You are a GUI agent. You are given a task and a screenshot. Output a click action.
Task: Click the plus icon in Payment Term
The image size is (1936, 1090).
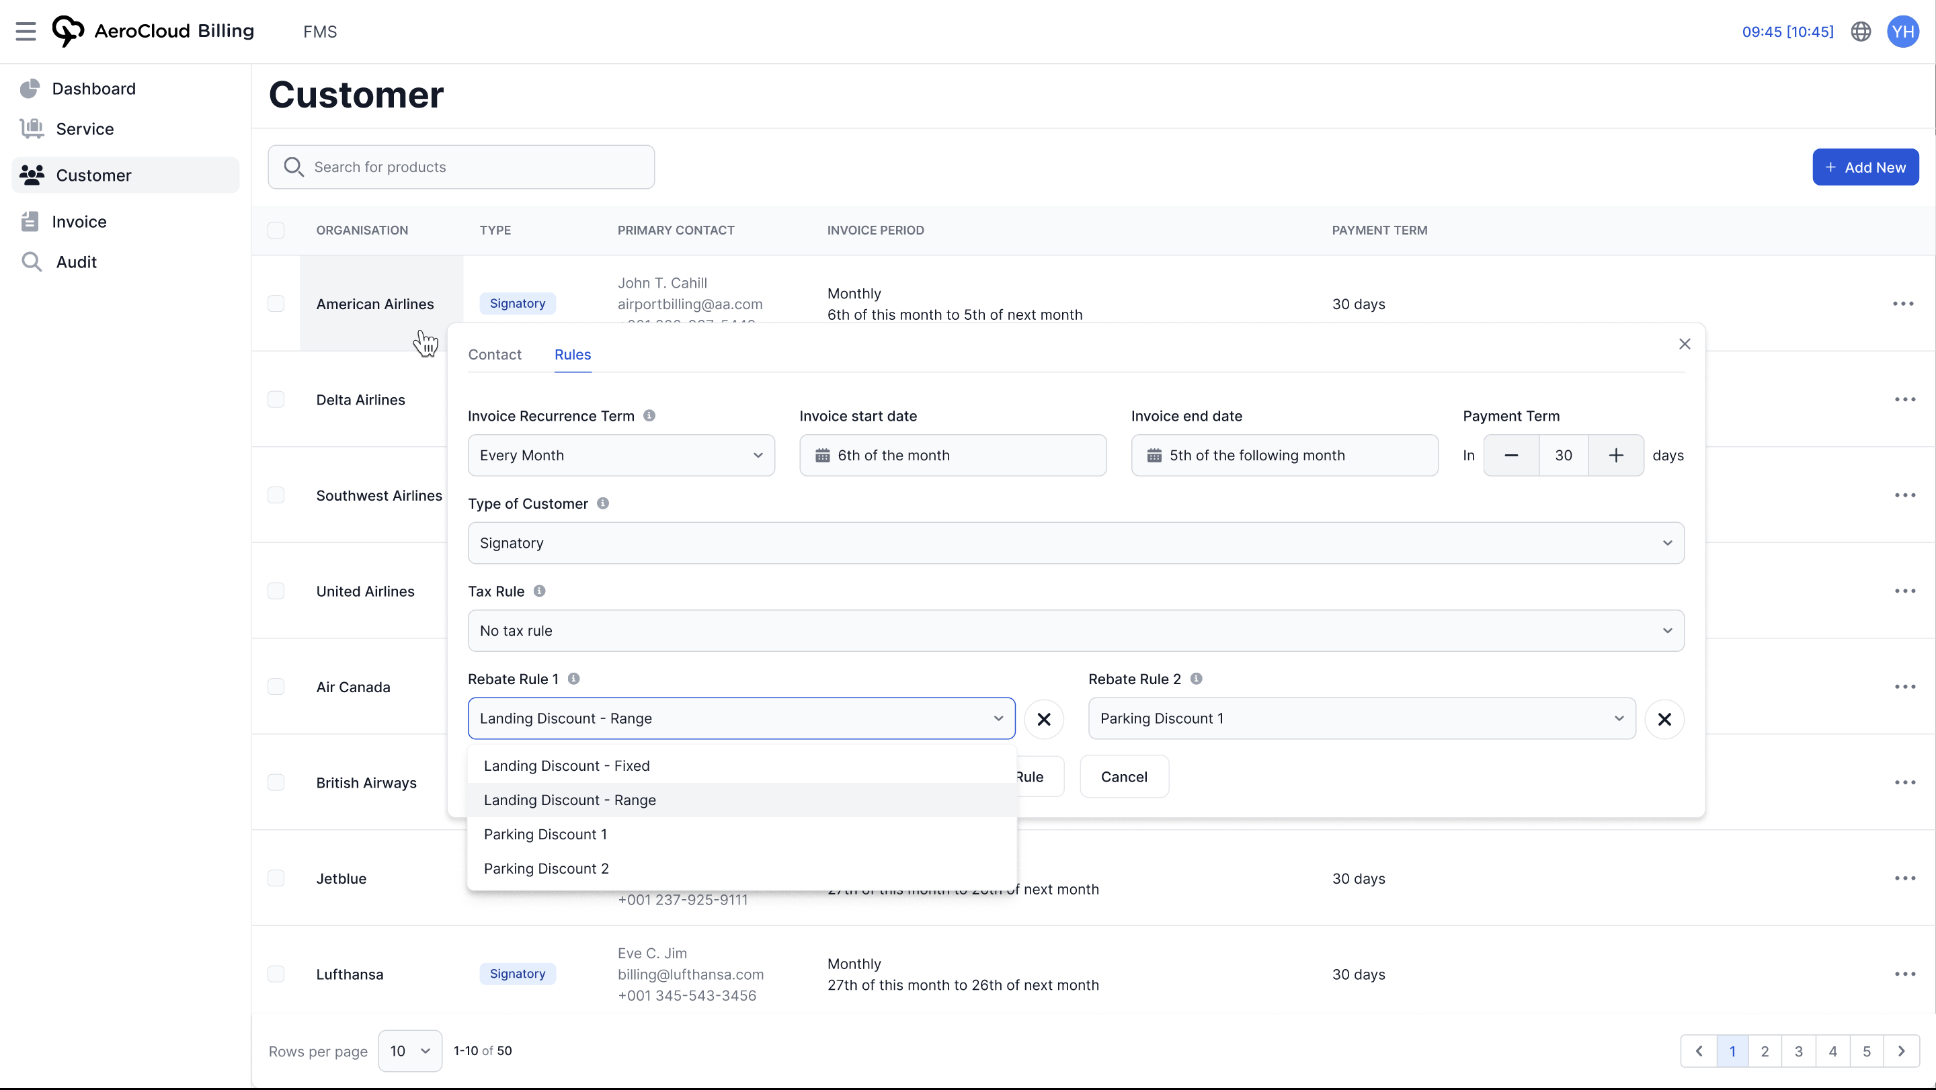pyautogui.click(x=1615, y=455)
